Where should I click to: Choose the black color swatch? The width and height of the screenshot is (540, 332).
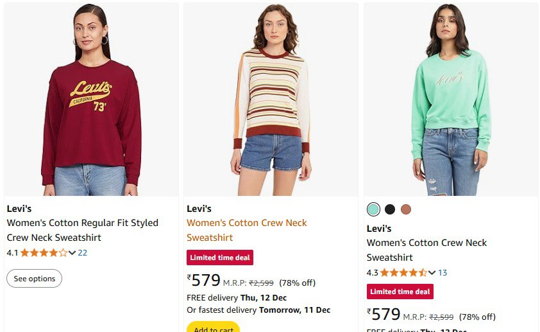[x=389, y=209]
